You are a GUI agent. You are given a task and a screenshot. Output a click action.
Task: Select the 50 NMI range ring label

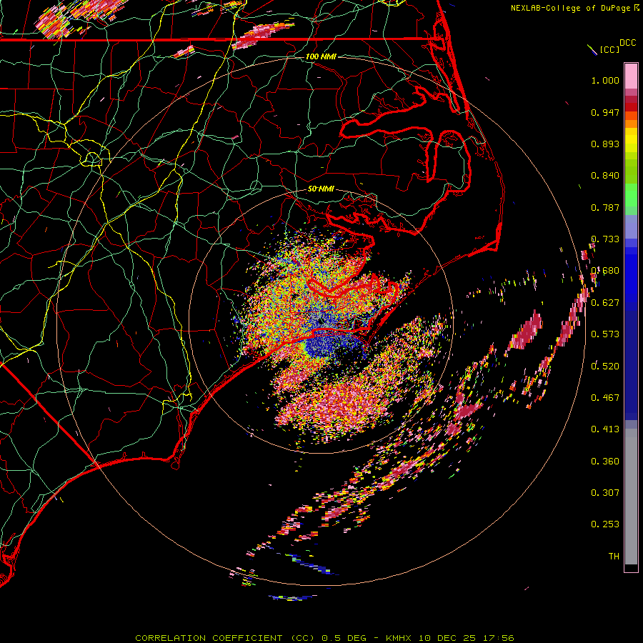321,189
